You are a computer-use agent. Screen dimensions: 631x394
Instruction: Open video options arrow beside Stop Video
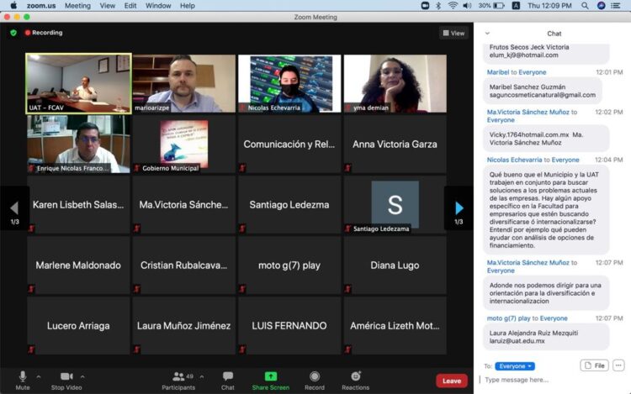pos(82,376)
